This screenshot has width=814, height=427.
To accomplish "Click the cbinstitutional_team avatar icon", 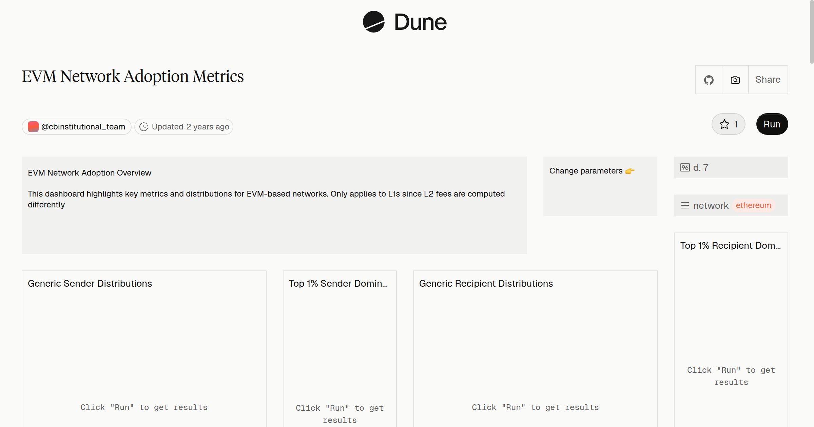I will tap(33, 127).
